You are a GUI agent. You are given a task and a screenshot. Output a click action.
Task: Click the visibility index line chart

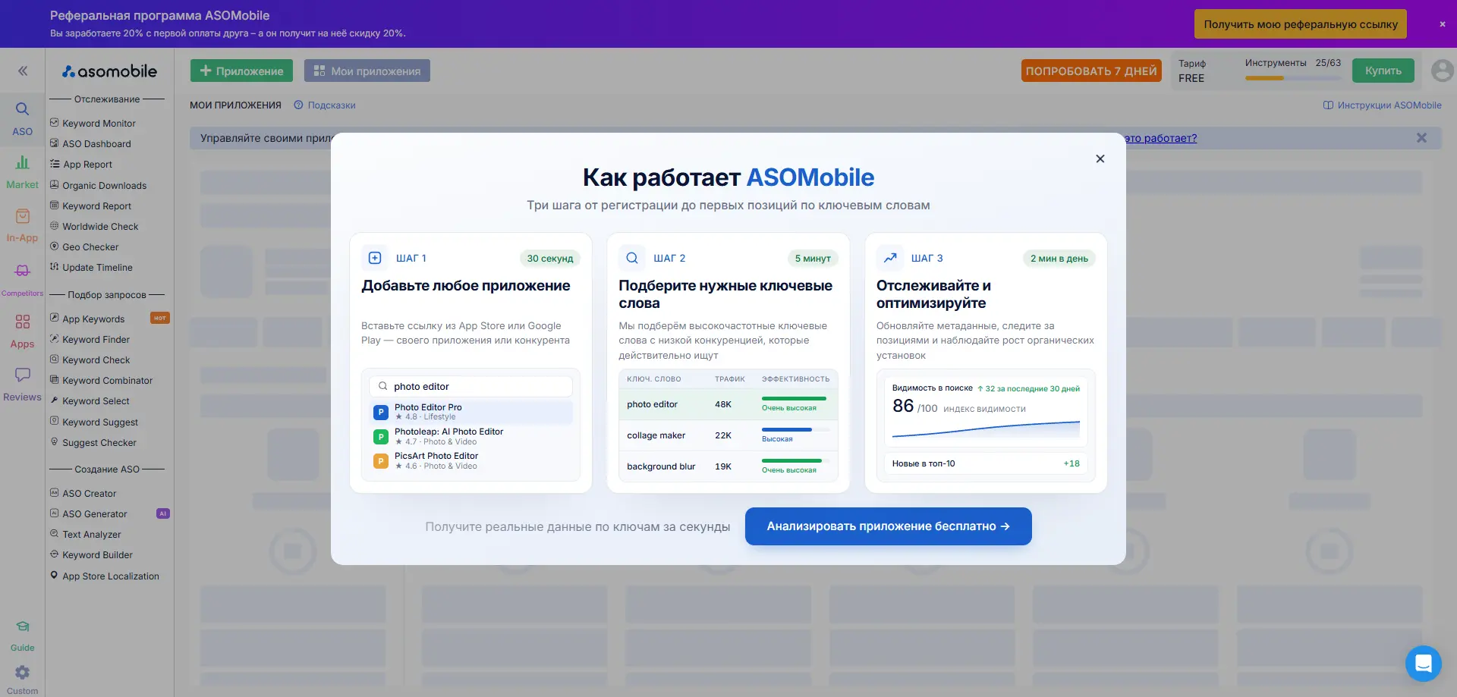coord(986,430)
